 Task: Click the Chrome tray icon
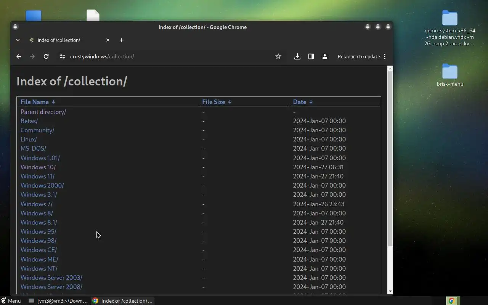(452, 301)
